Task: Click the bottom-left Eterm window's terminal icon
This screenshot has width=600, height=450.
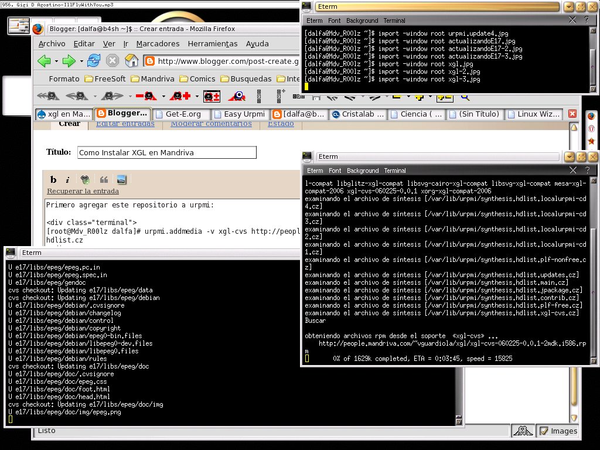Action: pos(11,252)
